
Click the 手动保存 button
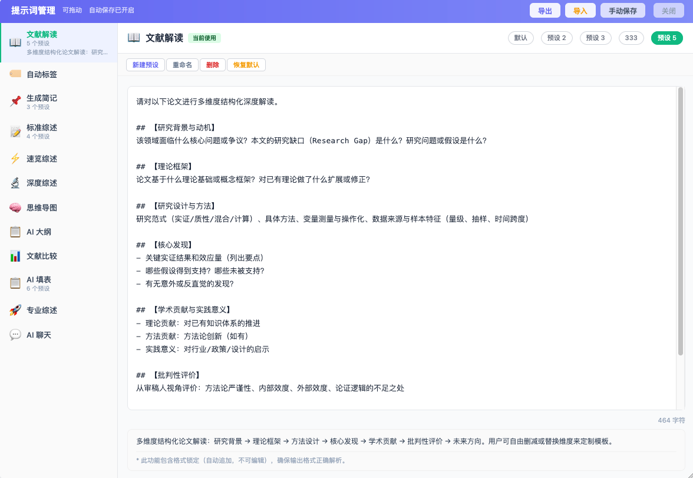[623, 11]
